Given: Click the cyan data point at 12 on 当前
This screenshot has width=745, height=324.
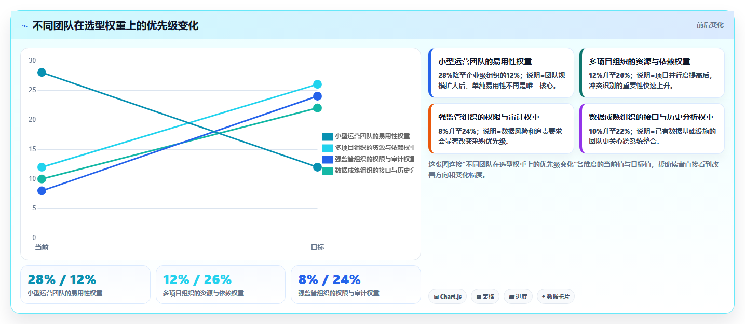Looking at the screenshot, I should coord(42,167).
